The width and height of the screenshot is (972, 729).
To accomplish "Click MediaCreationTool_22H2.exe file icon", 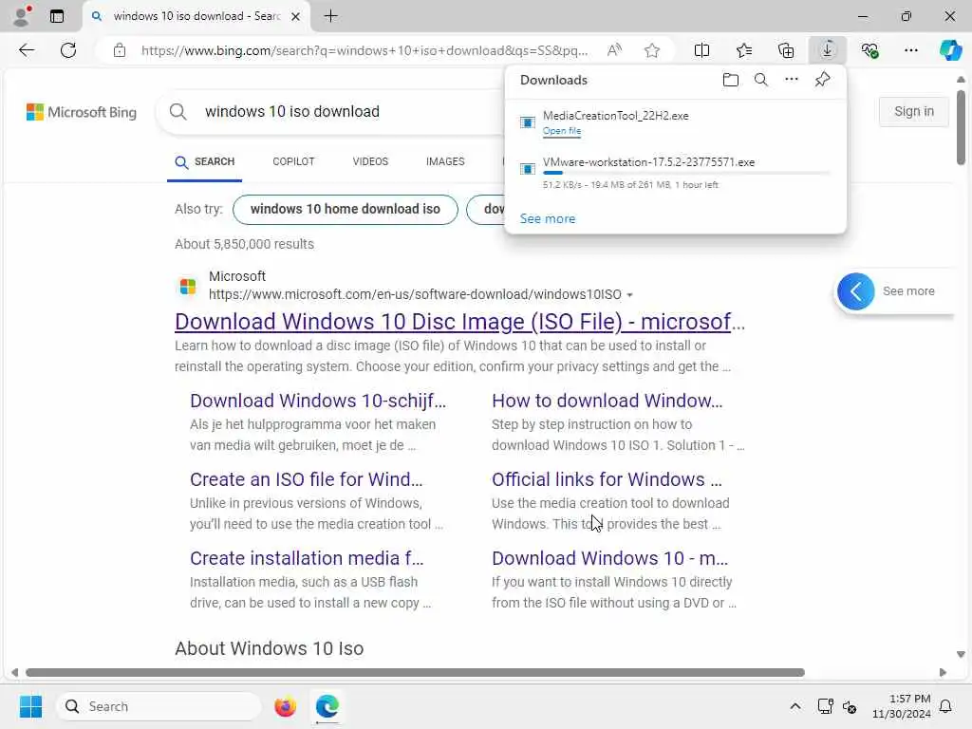I will pyautogui.click(x=528, y=122).
